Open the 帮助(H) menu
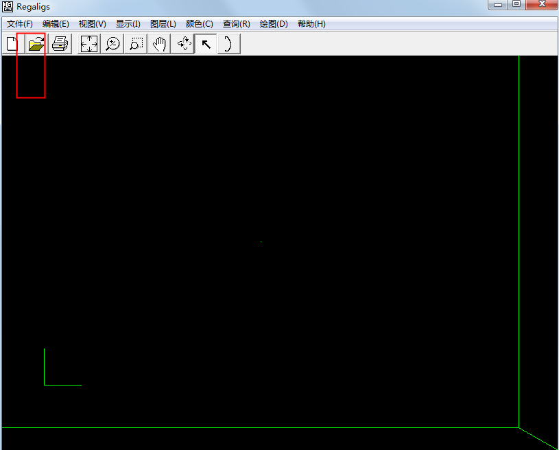The height and width of the screenshot is (450, 559). 311,24
